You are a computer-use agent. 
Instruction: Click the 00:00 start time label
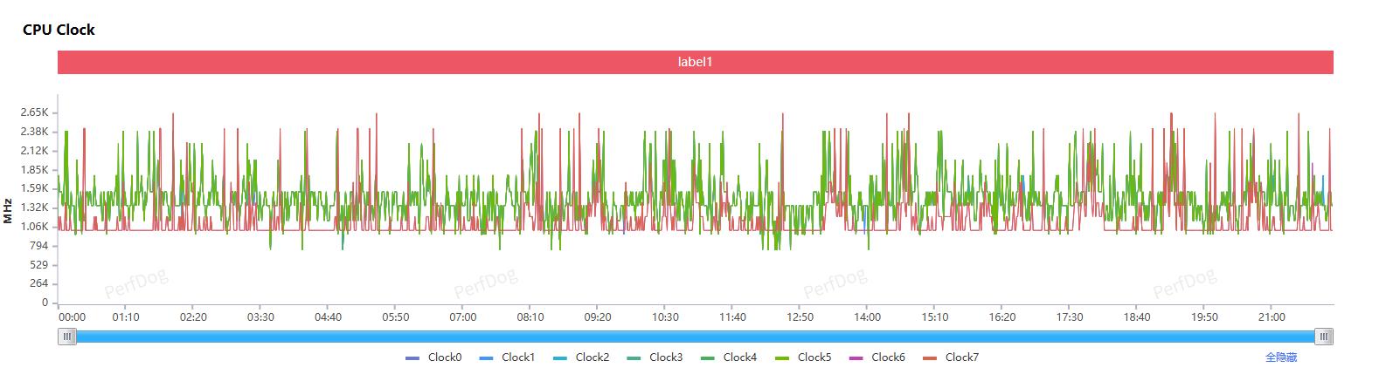click(72, 317)
